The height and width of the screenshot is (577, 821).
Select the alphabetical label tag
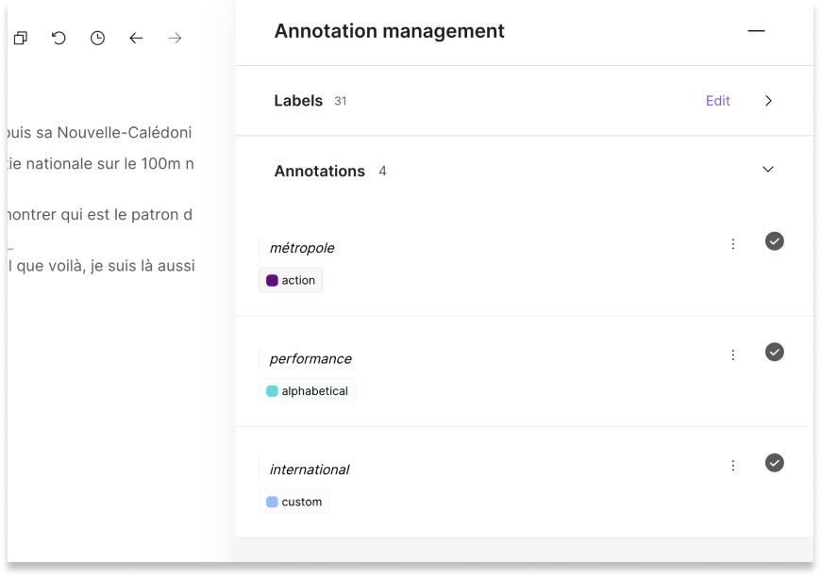[x=310, y=390]
